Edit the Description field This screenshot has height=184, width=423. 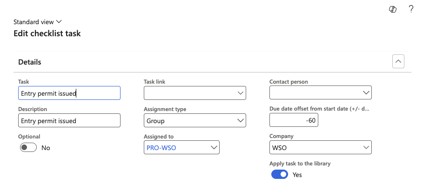point(69,120)
